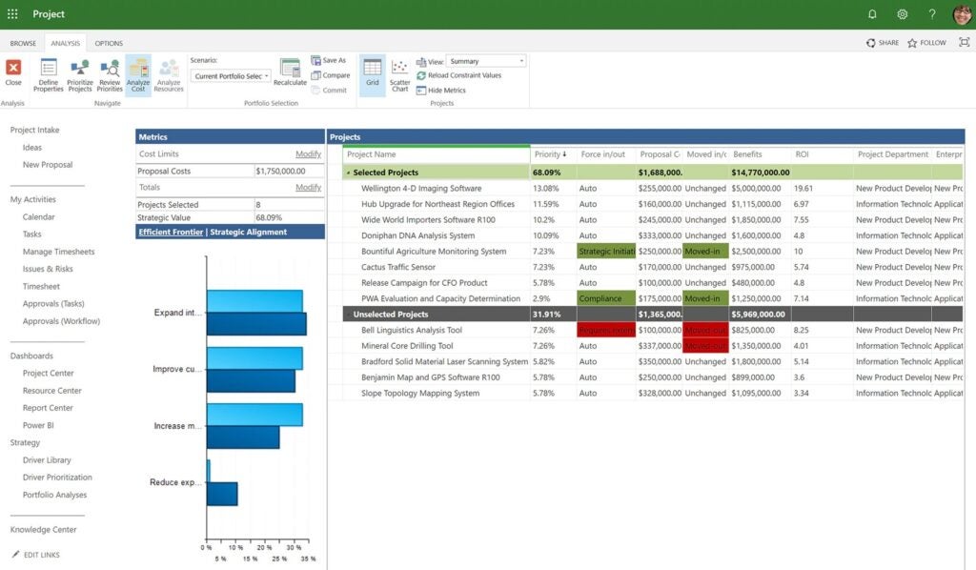Open the View Summary dropdown
The image size is (976, 570).
487,60
